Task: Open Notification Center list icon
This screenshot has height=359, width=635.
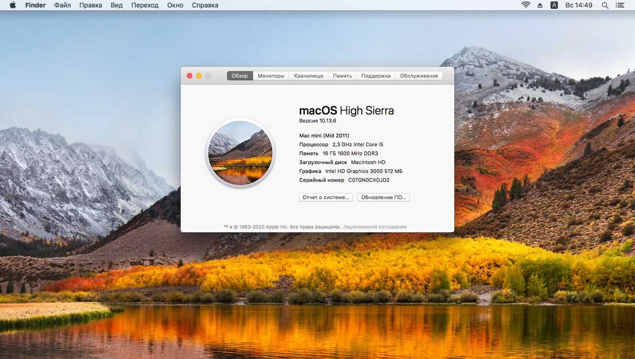Action: tap(620, 5)
